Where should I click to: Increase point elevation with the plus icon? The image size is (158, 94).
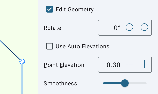coord(144,64)
